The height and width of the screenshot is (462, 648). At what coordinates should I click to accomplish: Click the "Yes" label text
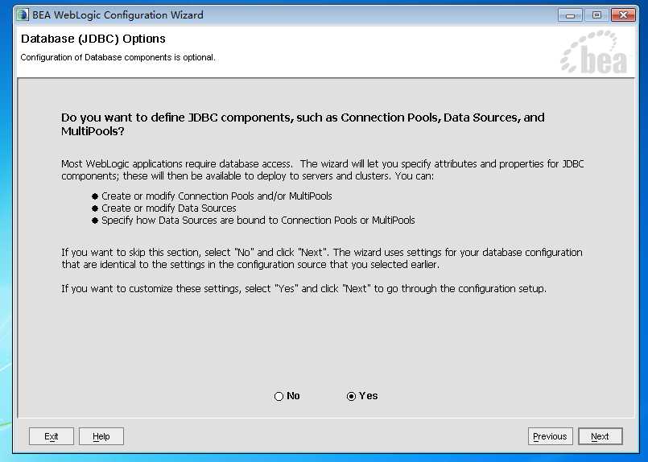[x=368, y=396]
